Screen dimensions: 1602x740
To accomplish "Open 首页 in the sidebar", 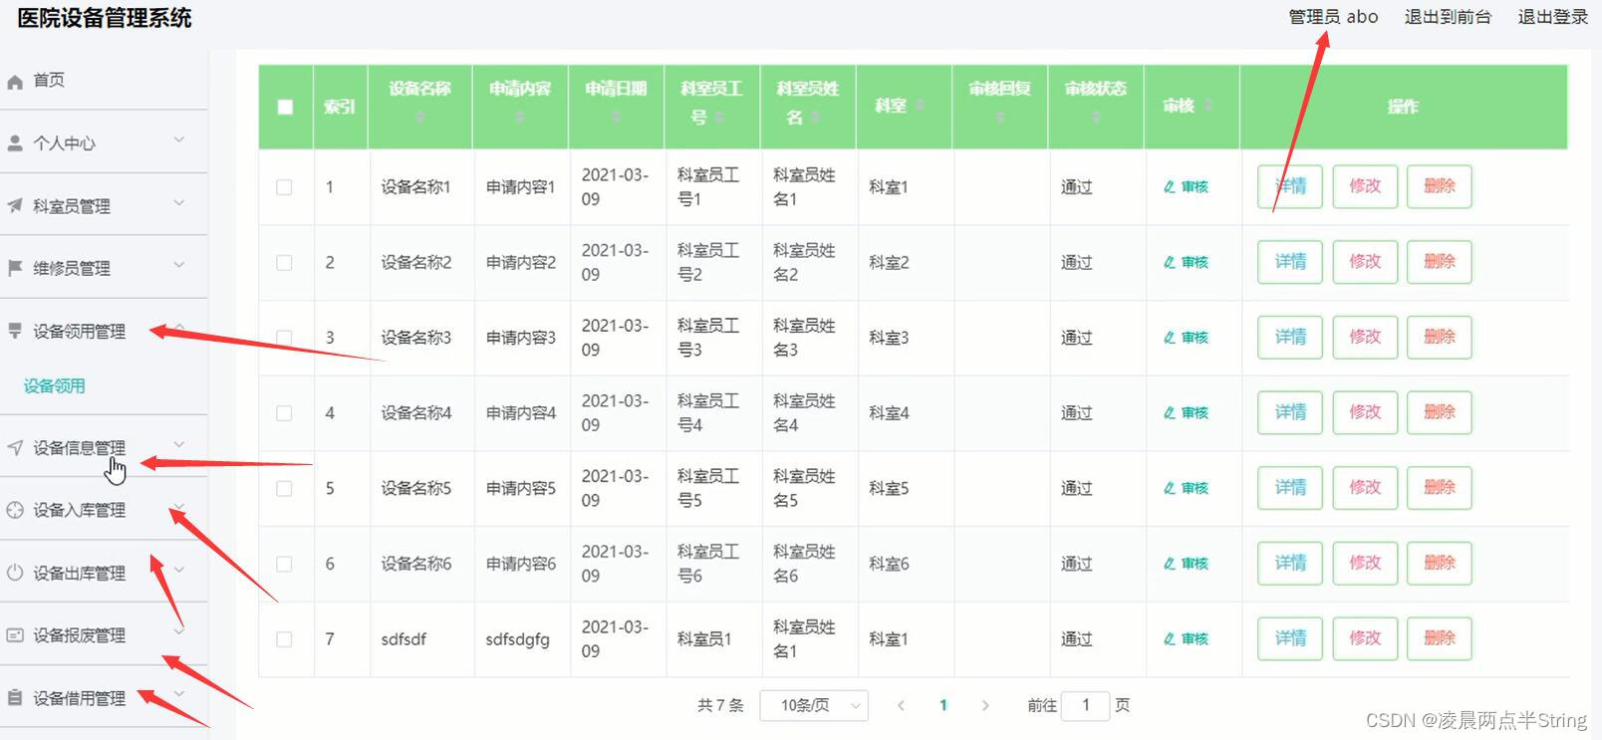I will click(x=49, y=81).
